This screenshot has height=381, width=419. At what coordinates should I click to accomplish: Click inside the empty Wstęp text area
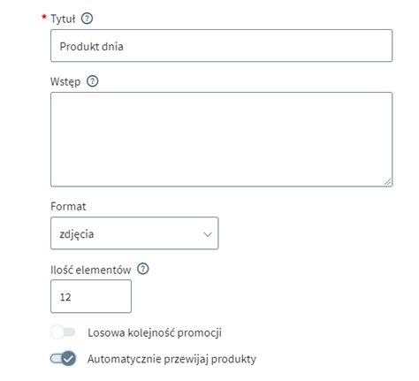pos(221,140)
